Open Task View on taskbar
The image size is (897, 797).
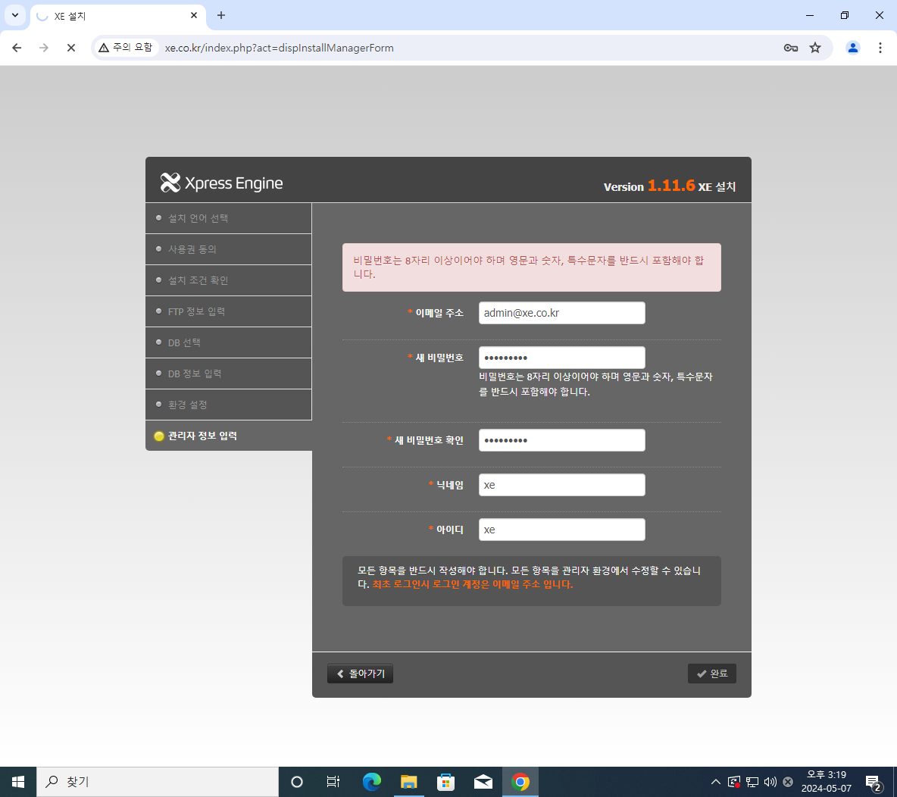coord(333,782)
